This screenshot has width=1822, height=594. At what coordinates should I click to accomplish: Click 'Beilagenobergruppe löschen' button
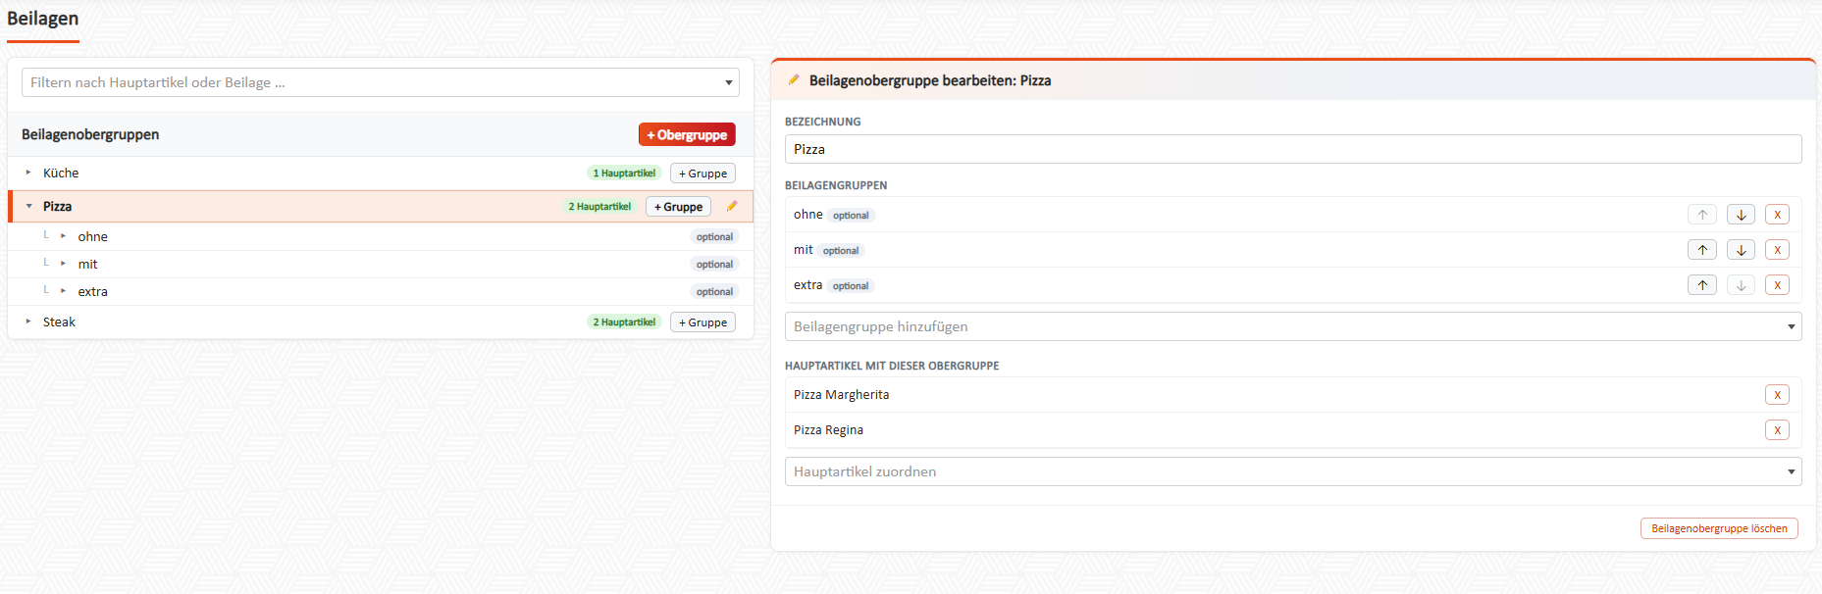tap(1719, 528)
